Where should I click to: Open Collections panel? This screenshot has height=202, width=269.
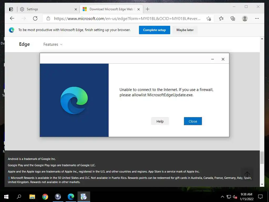point(233,18)
